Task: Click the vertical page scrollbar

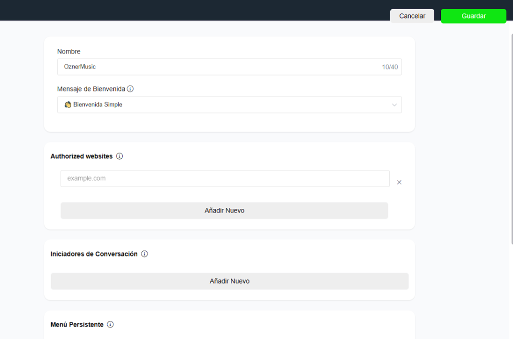Action: pyautogui.click(x=510, y=140)
